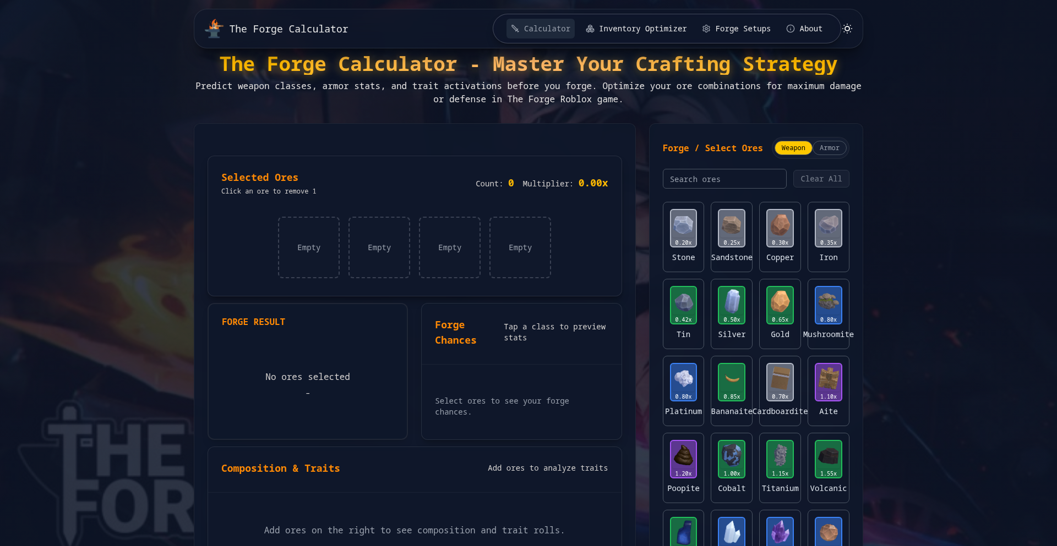1057x546 pixels.
Task: Pick the Mushroomite ore icon
Action: tap(828, 305)
